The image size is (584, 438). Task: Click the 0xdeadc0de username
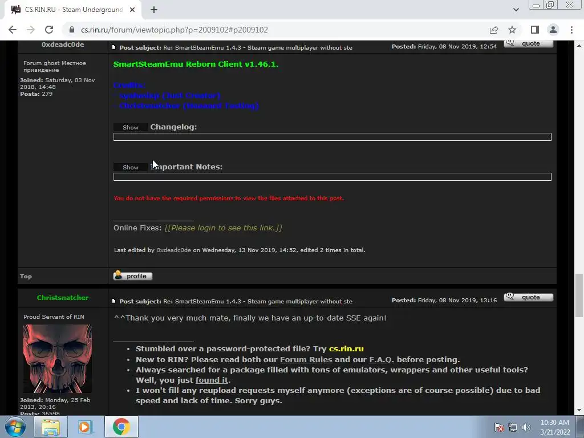pos(63,44)
